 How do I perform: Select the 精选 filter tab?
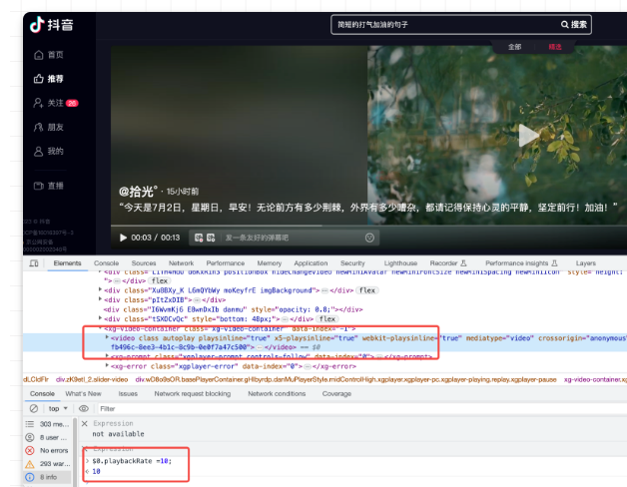click(x=555, y=47)
